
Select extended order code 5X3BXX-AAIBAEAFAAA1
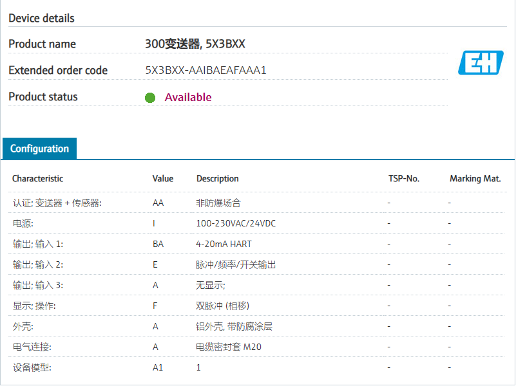205,70
